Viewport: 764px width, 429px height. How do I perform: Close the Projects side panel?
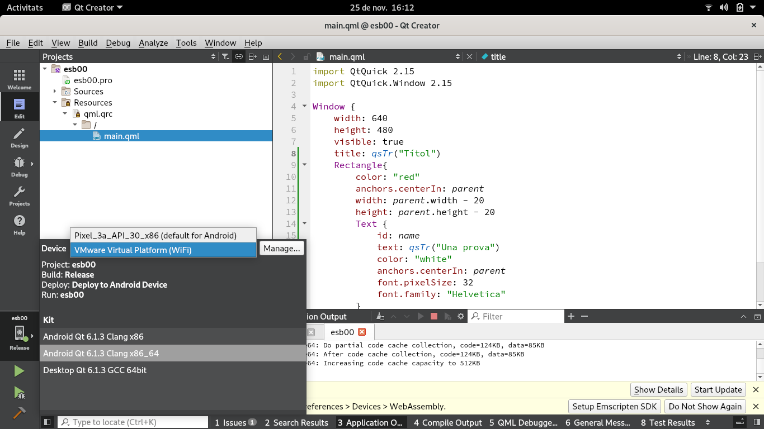point(266,56)
